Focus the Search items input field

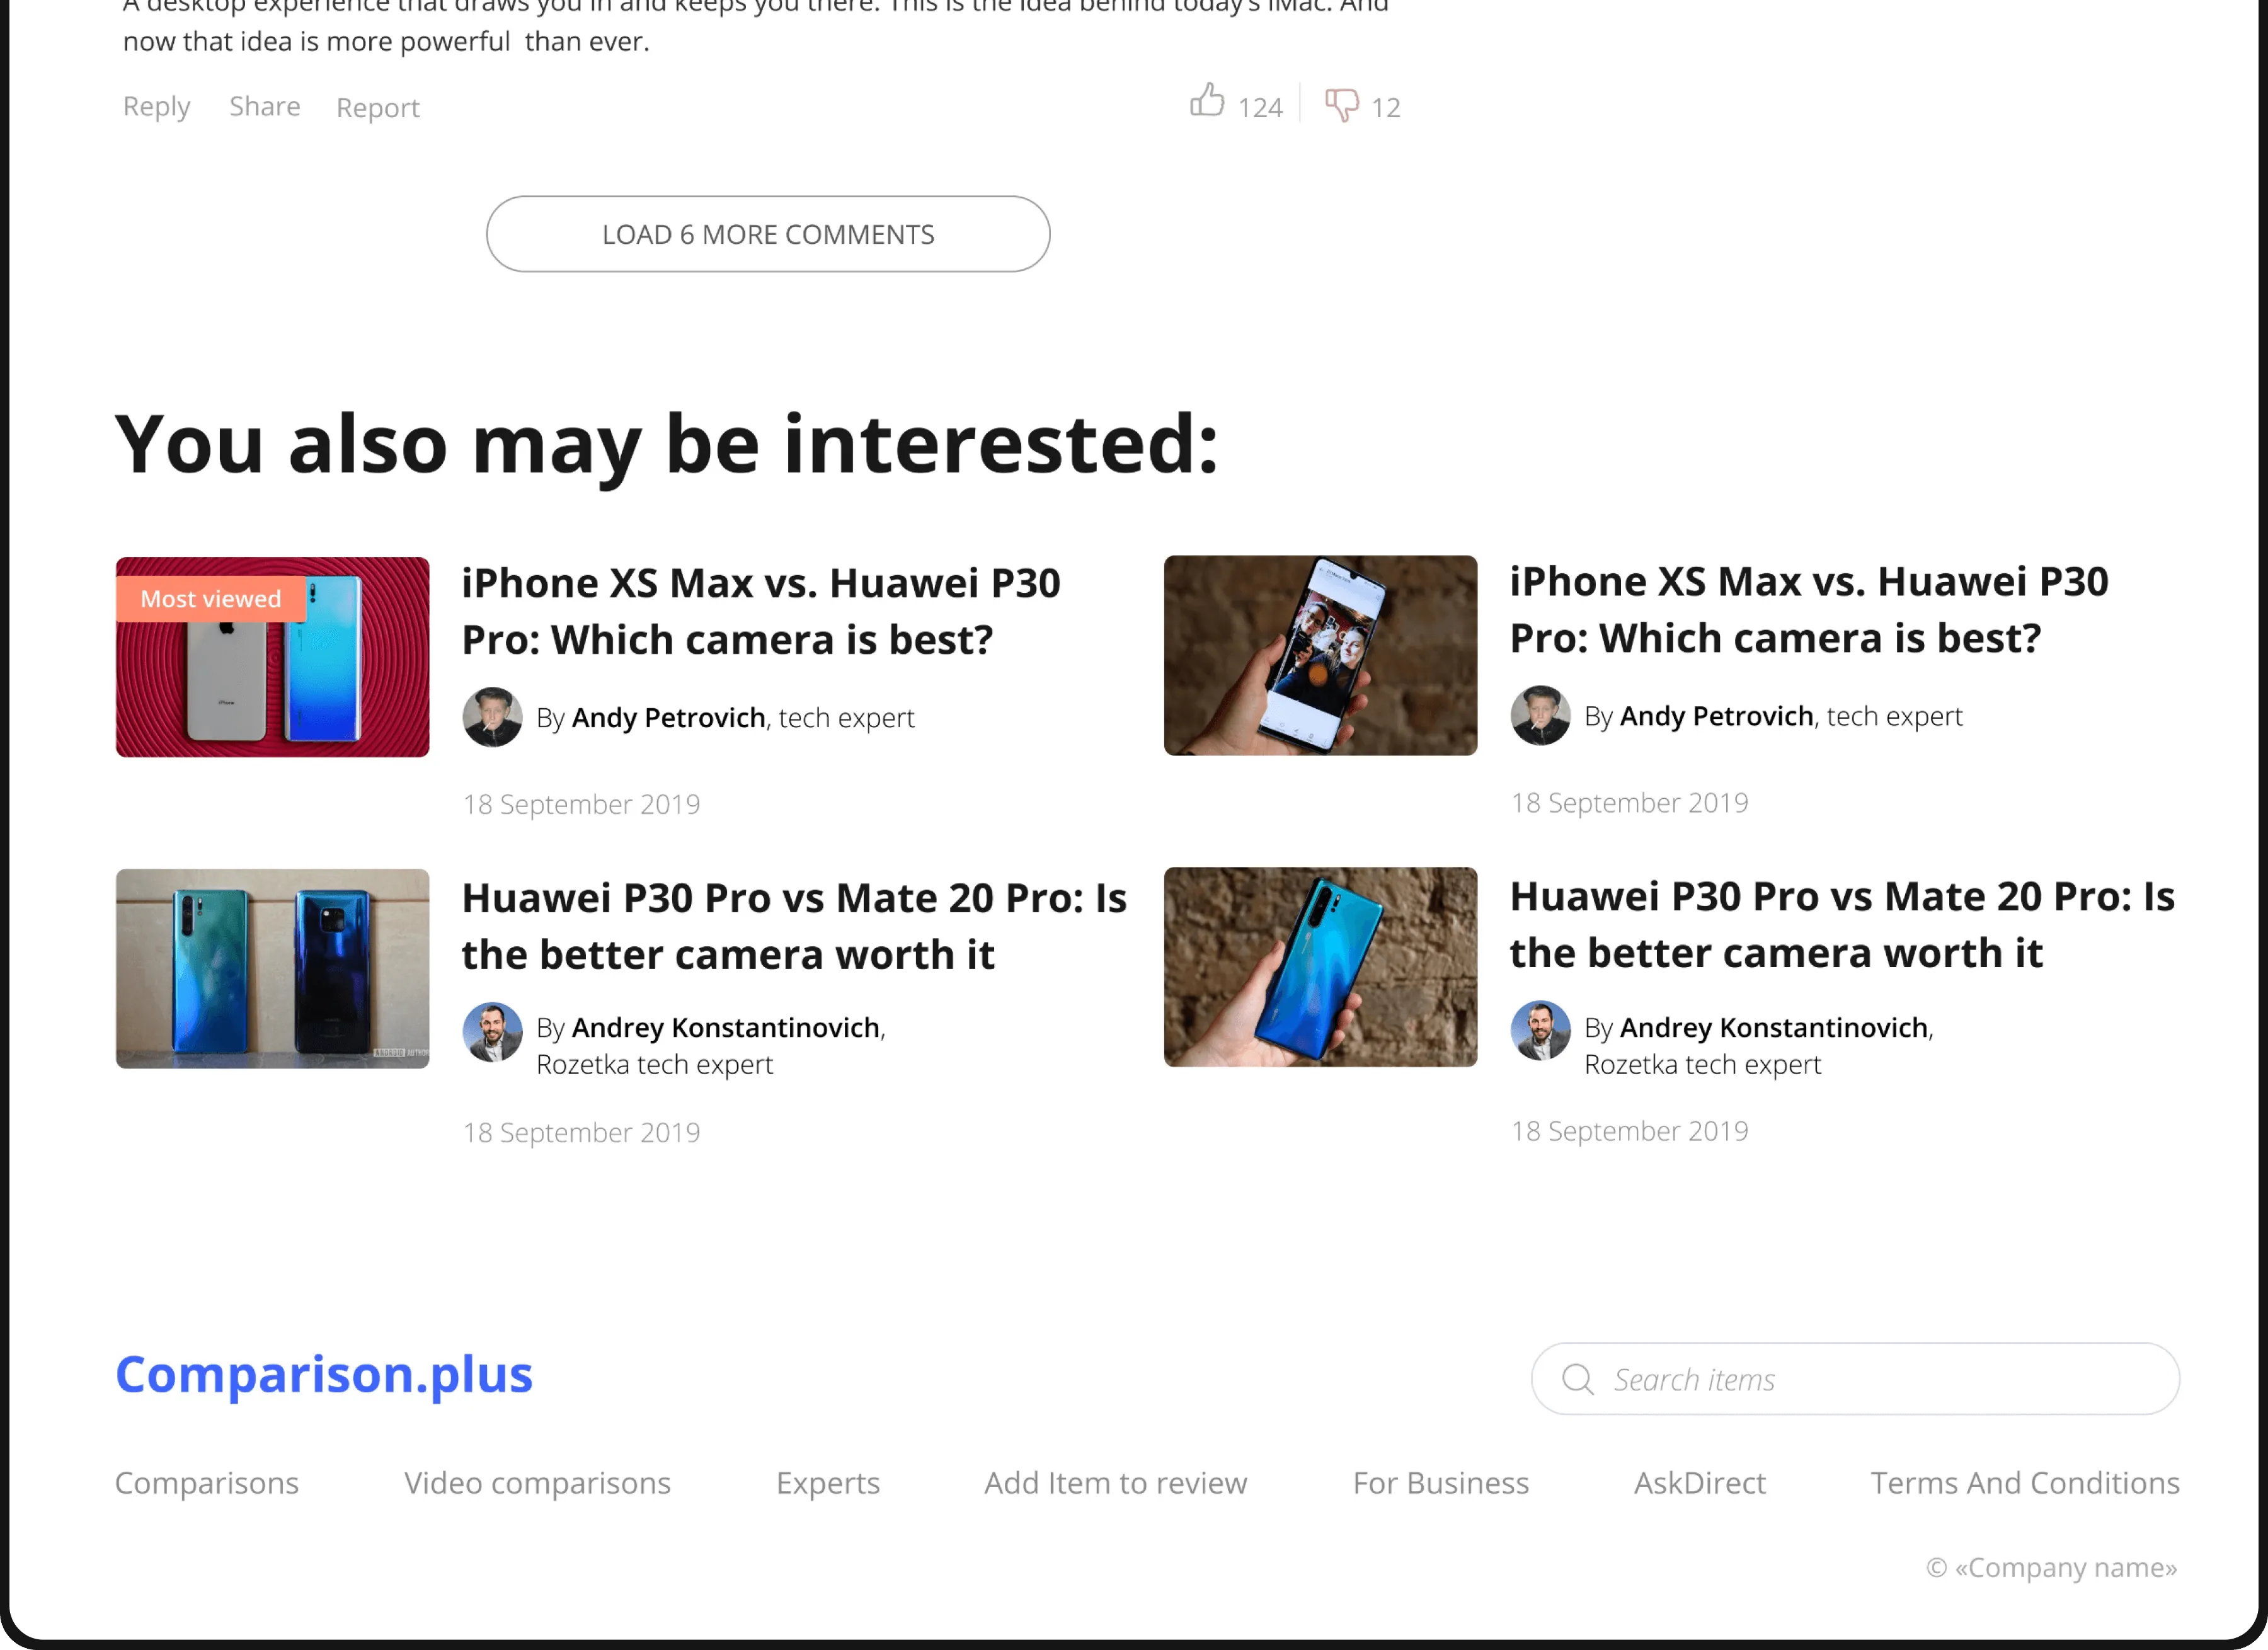coord(1880,1379)
